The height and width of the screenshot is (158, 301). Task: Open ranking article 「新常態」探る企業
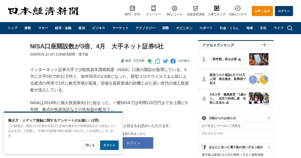[x=223, y=59]
